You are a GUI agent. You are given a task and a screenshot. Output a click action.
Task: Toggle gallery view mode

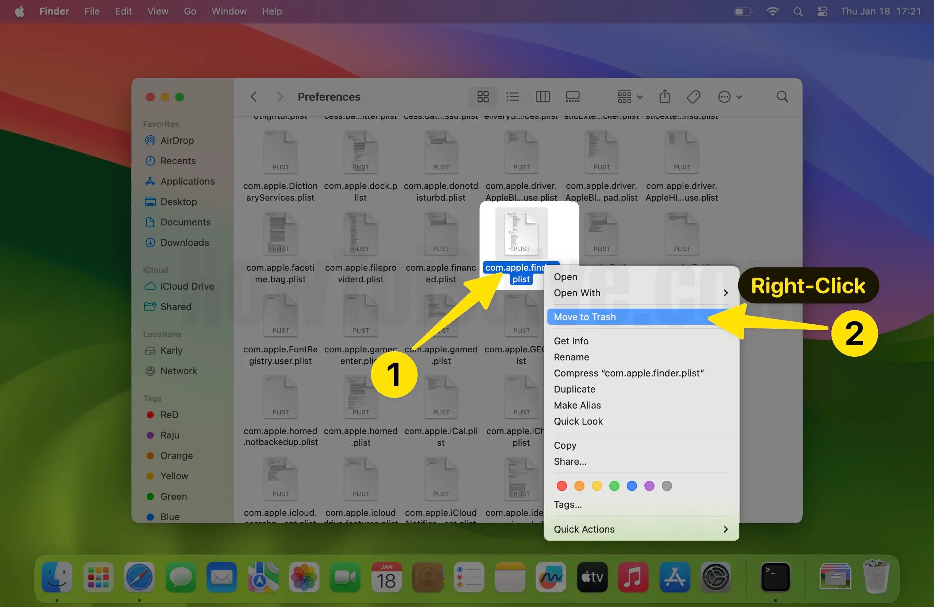[x=572, y=97]
